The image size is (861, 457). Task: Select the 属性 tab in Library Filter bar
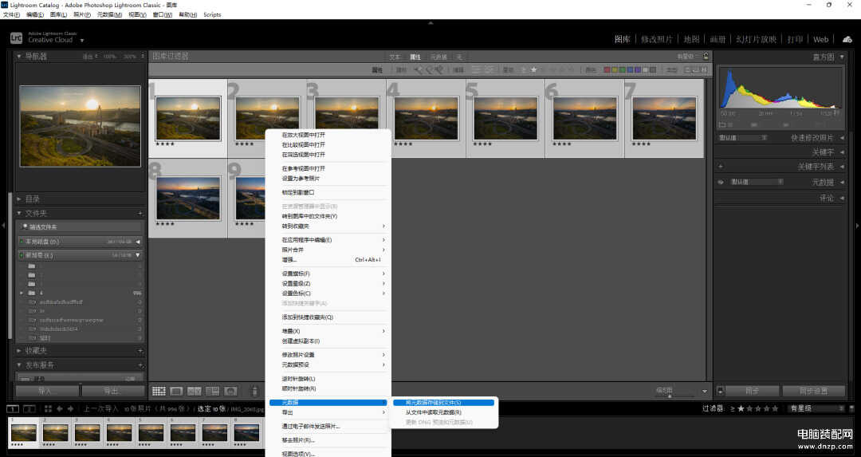[x=415, y=57]
